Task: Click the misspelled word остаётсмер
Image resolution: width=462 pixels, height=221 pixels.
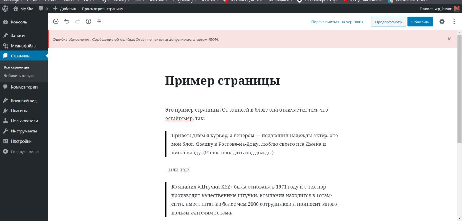Action: (179, 118)
